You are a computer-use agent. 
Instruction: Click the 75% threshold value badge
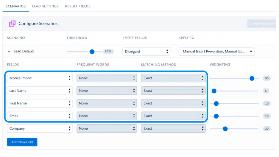pyautogui.click(x=108, y=52)
